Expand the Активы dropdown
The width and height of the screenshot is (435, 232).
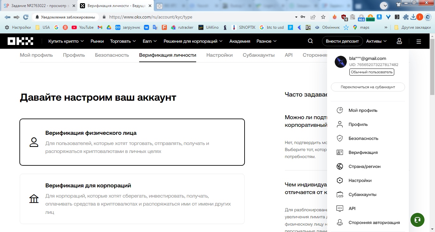click(x=376, y=41)
